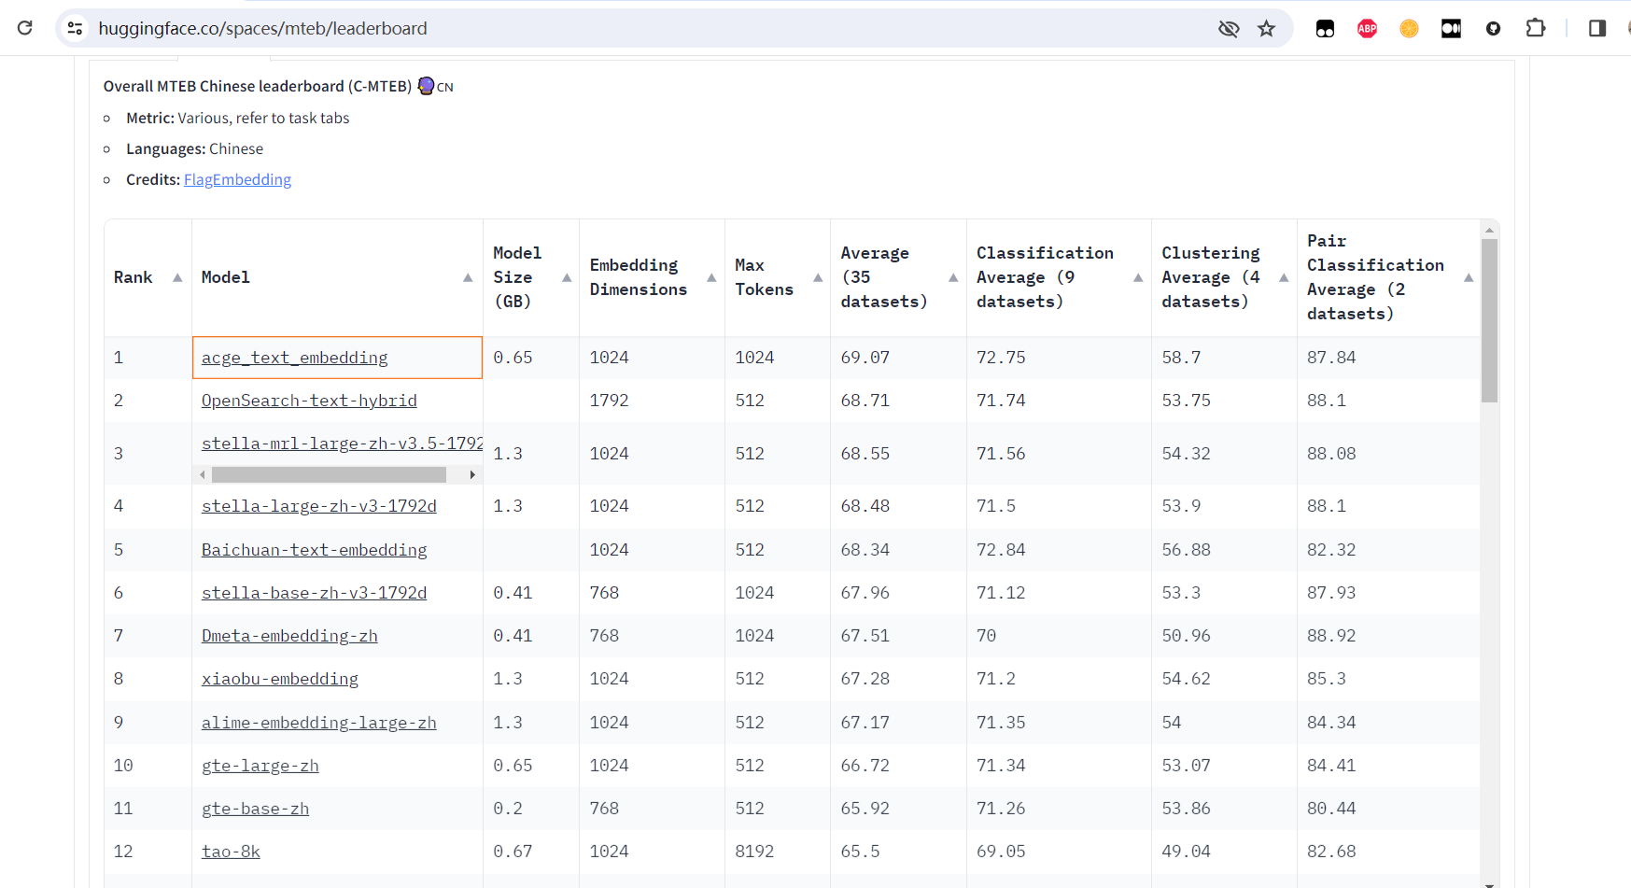Screen dimensions: 1631x888
Task: Sort the table by Rank column
Action: tap(177, 277)
